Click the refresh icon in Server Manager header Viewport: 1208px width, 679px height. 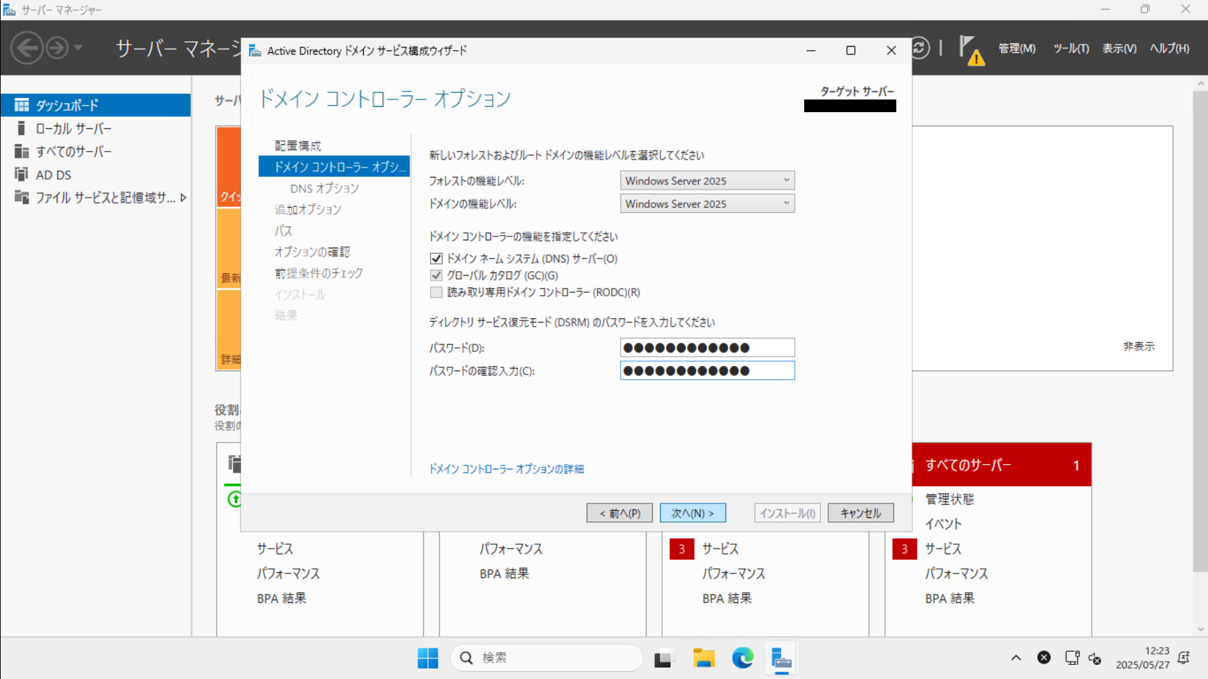[x=920, y=48]
